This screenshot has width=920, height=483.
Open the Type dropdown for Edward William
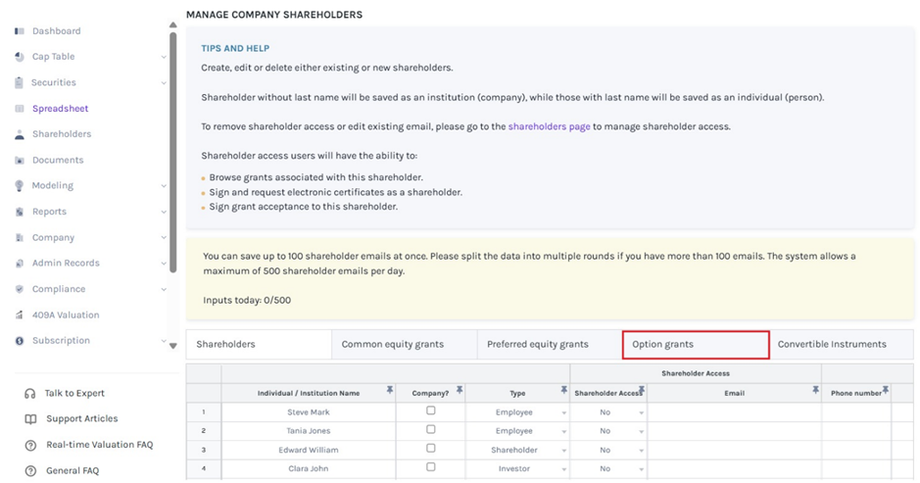pos(563,451)
